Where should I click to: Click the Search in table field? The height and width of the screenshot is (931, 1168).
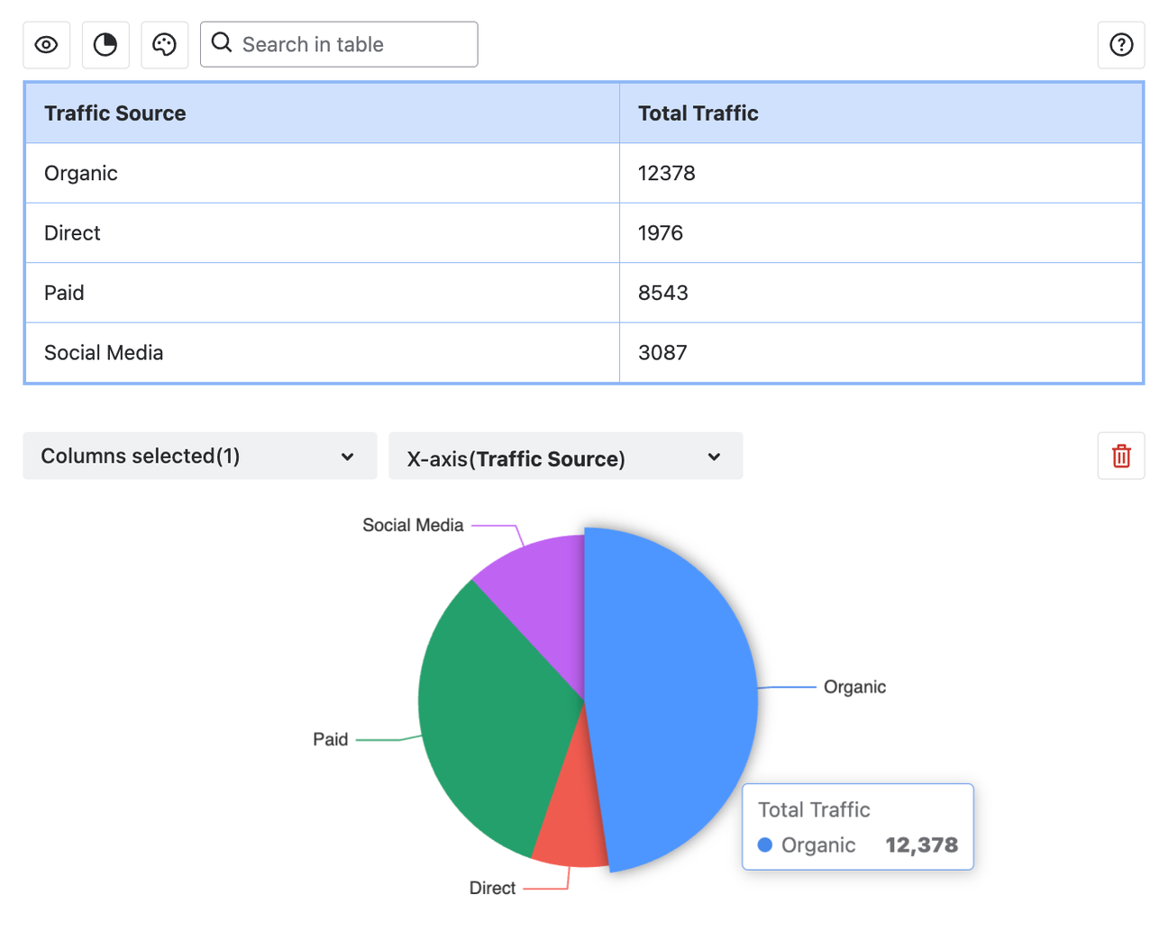pyautogui.click(x=339, y=44)
